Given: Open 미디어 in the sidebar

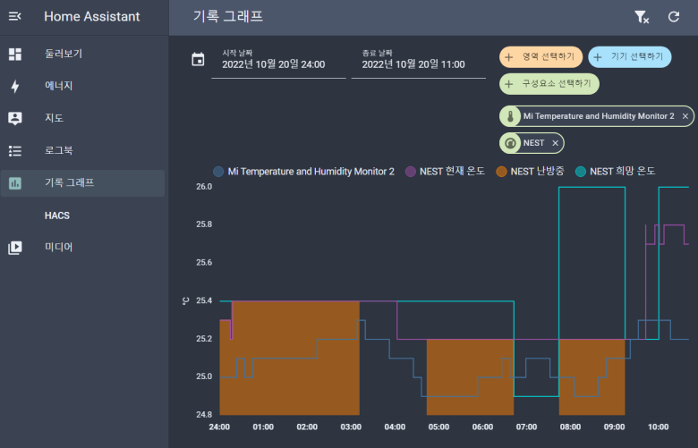Looking at the screenshot, I should tap(83, 248).
